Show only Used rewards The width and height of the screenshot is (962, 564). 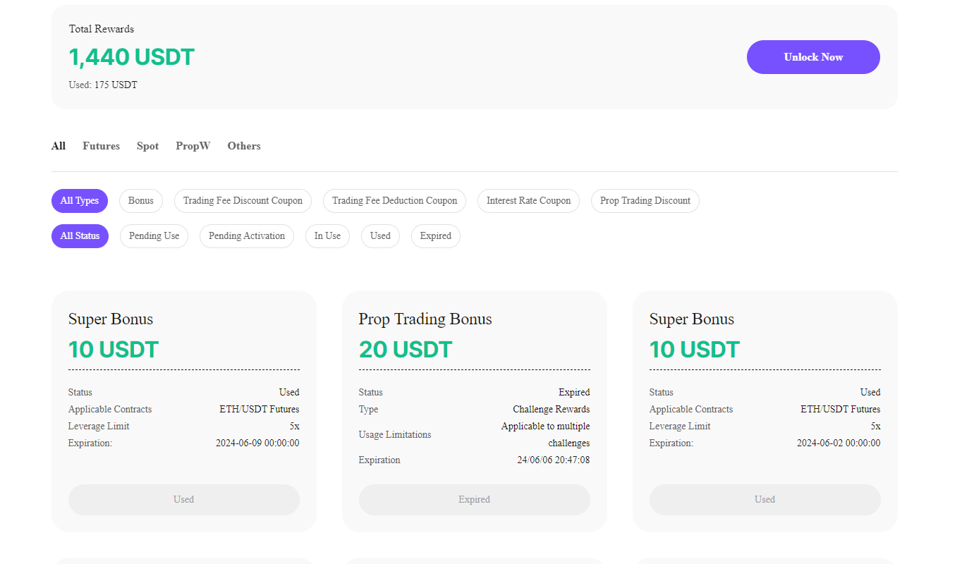pyautogui.click(x=380, y=235)
